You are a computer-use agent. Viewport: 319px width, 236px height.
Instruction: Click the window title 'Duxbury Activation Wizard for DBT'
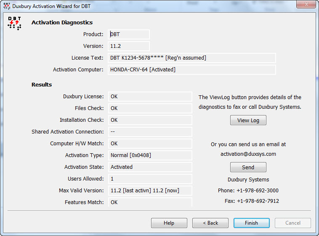tap(51, 6)
